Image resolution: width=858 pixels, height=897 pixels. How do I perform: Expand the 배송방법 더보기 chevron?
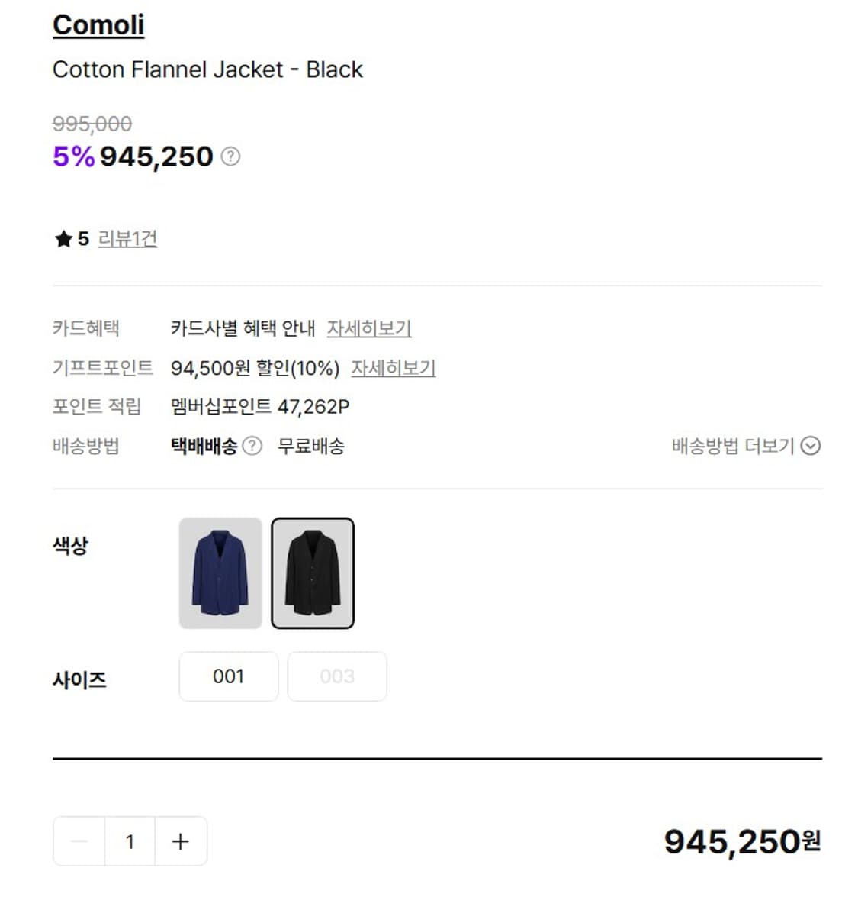pos(811,446)
